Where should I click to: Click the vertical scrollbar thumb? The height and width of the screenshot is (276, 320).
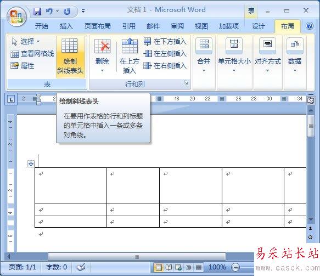tap(311, 126)
